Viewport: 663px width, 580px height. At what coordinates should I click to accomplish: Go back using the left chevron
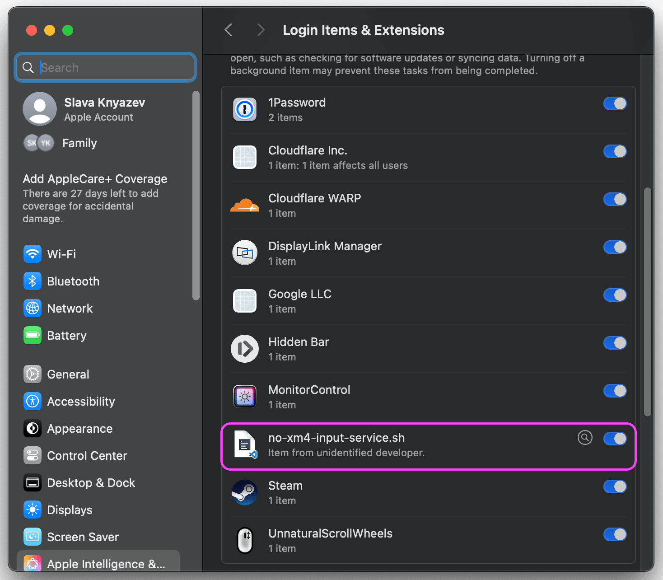229,30
